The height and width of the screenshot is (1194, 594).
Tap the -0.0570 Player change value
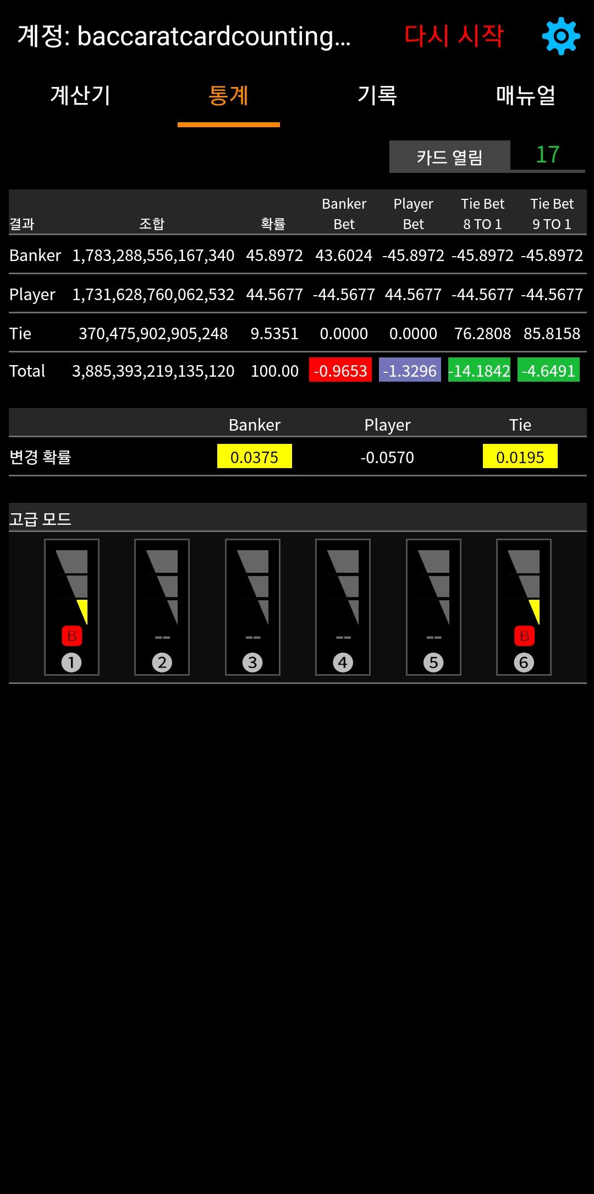point(387,457)
